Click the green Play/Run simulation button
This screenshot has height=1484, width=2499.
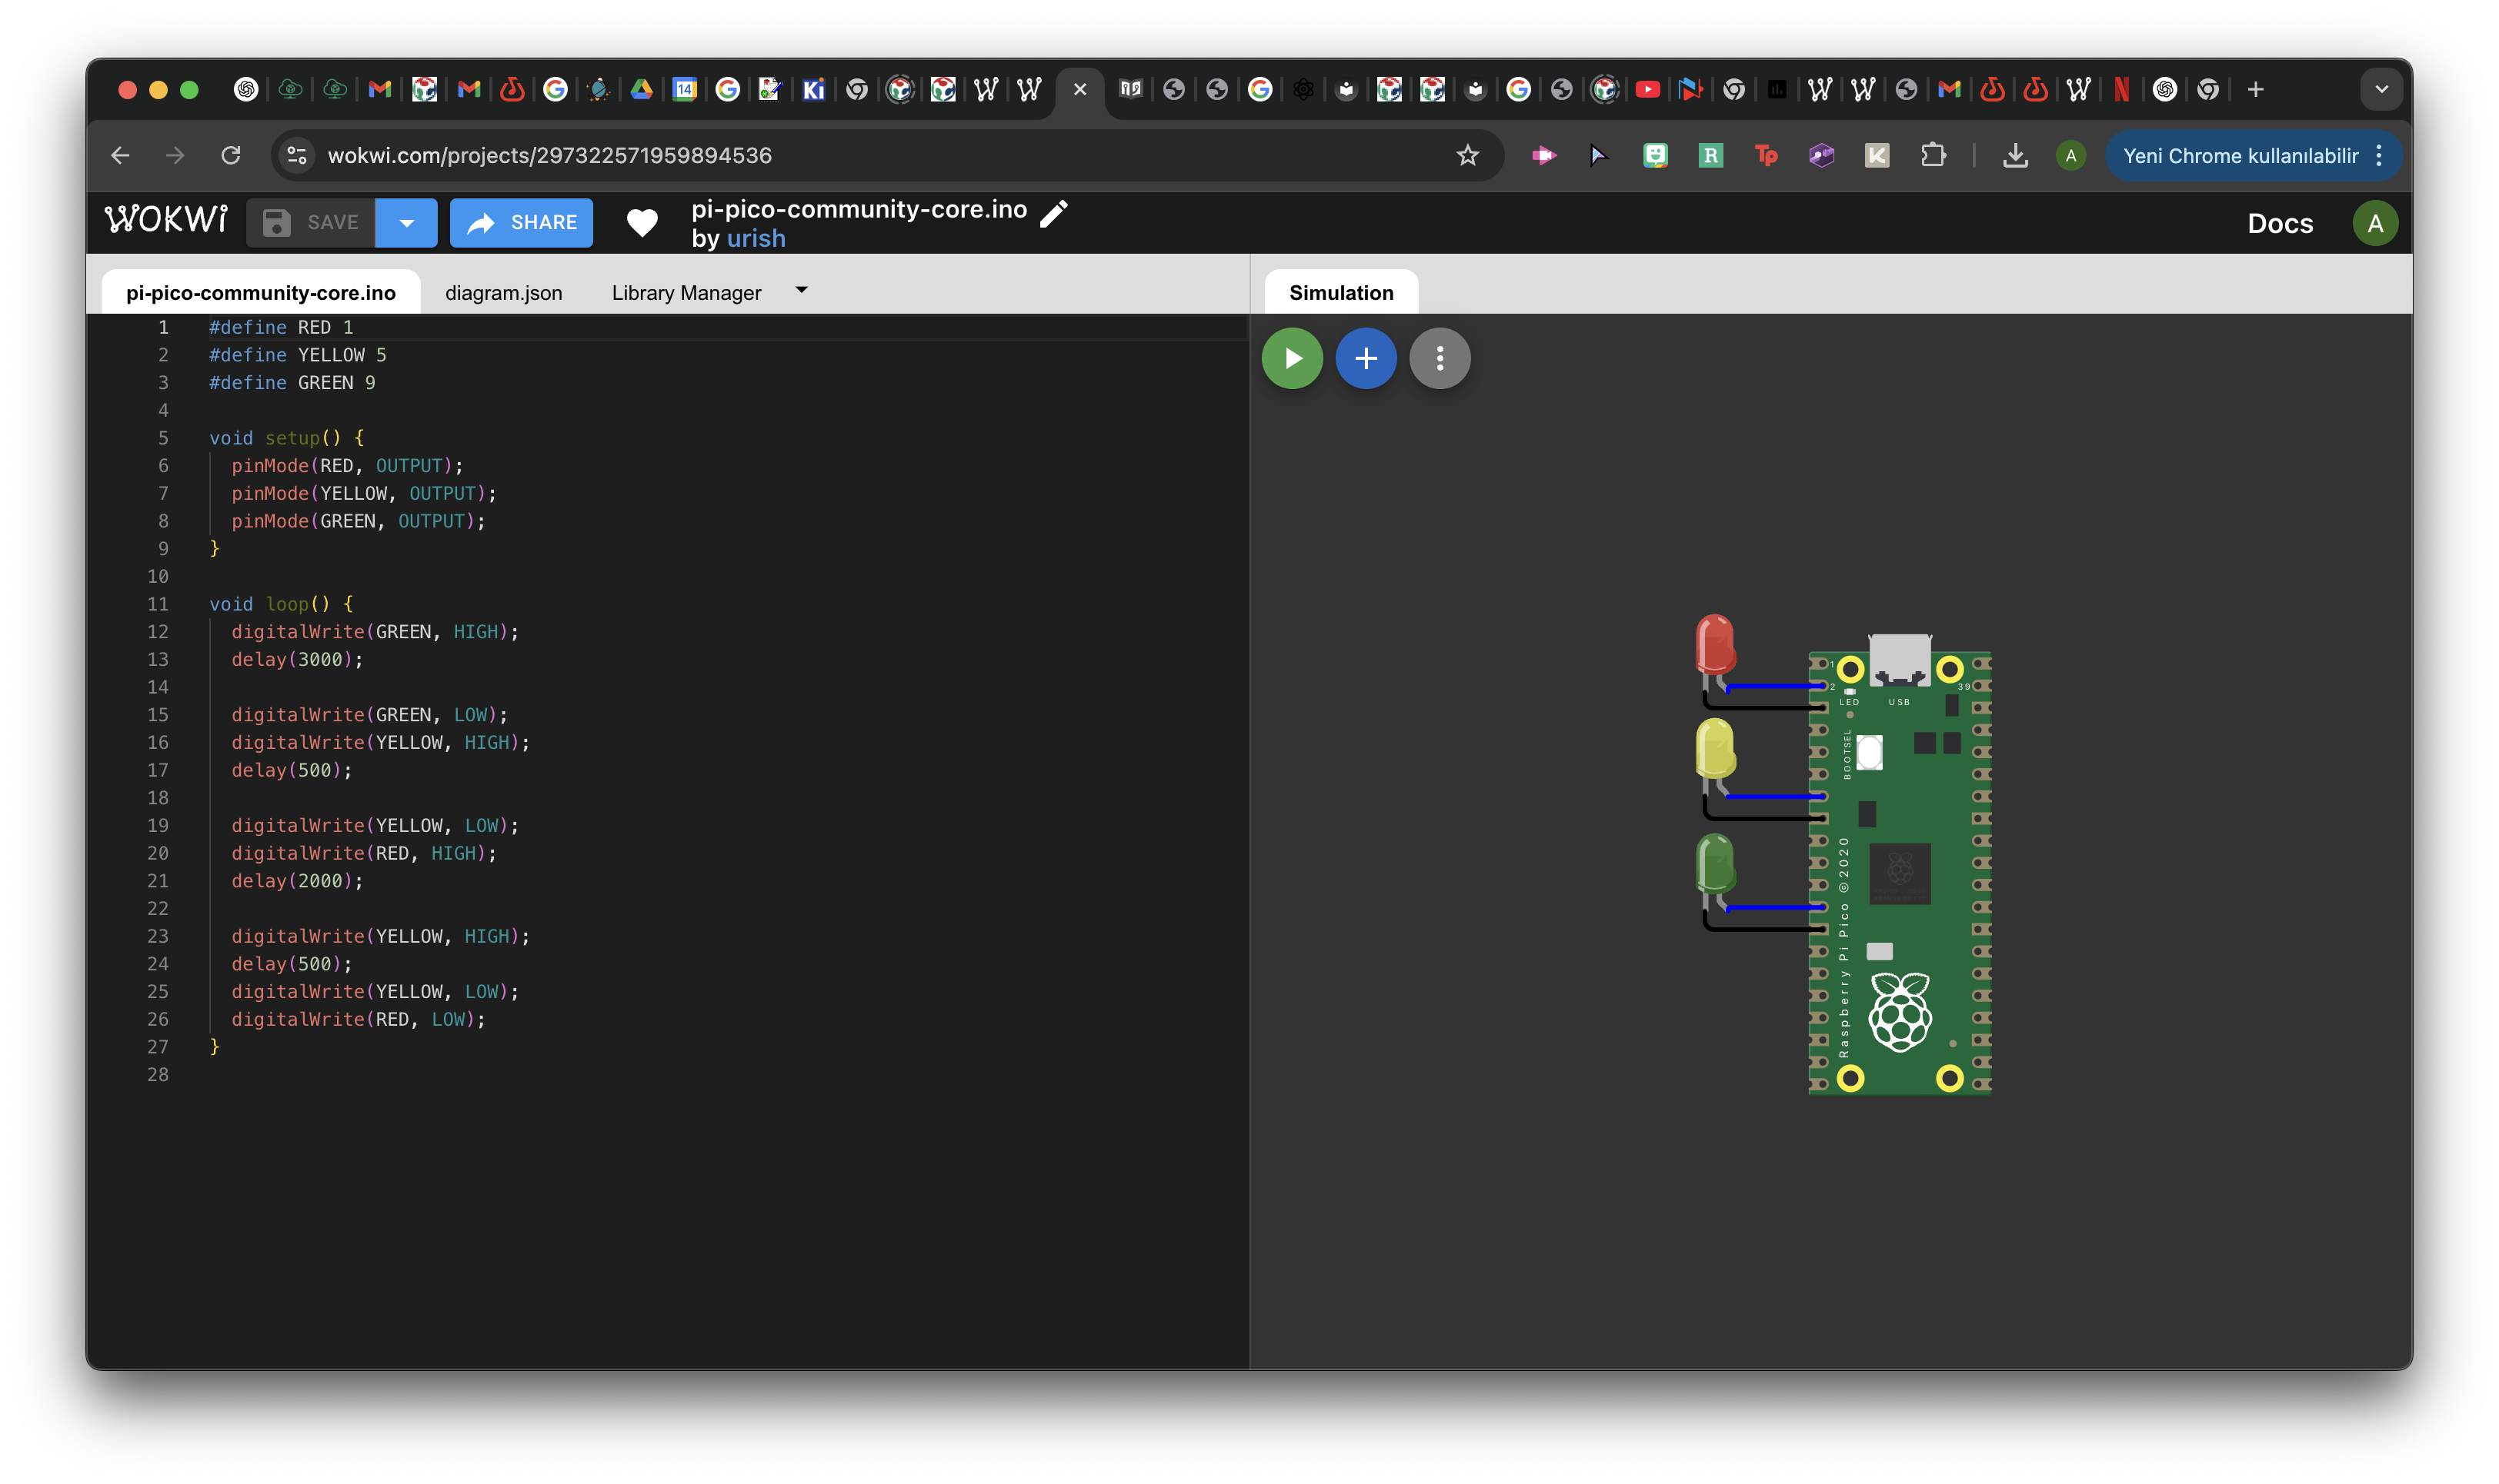click(1292, 358)
